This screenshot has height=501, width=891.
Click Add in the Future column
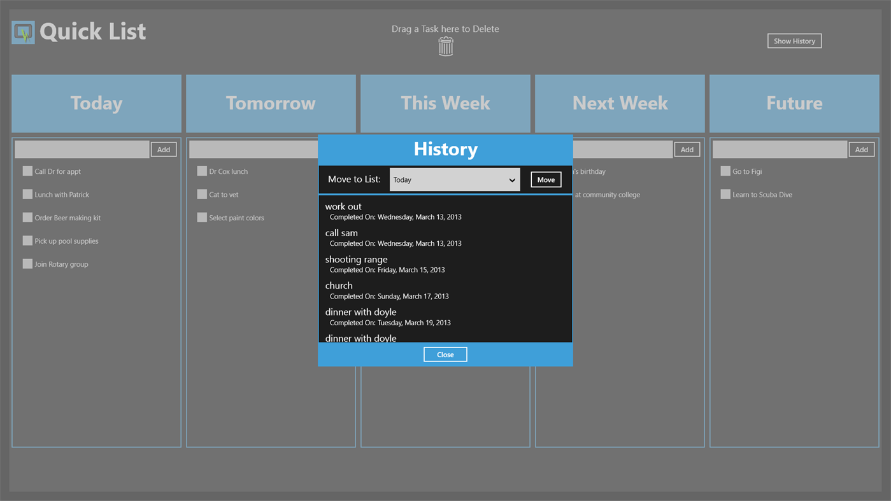coord(861,149)
